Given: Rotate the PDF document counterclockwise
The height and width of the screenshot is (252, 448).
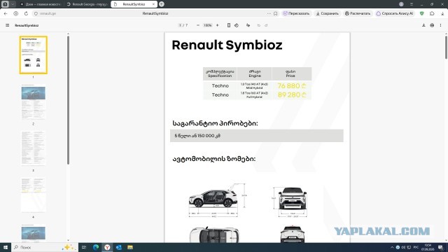Looking at the screenshot, I should (237, 25).
